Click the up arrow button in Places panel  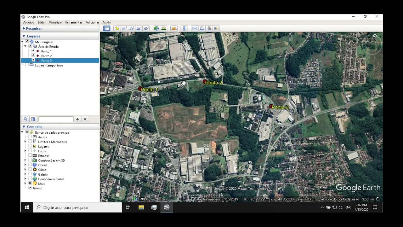pos(77,119)
